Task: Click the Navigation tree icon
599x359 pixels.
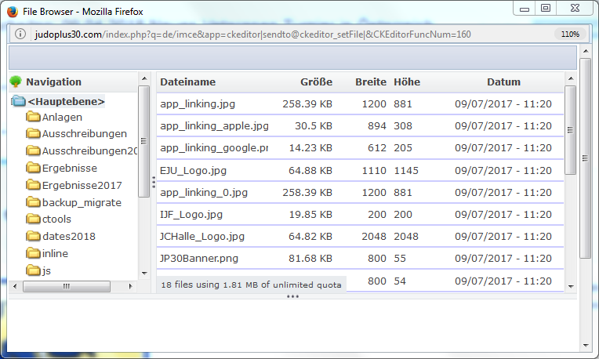Action: click(x=16, y=82)
